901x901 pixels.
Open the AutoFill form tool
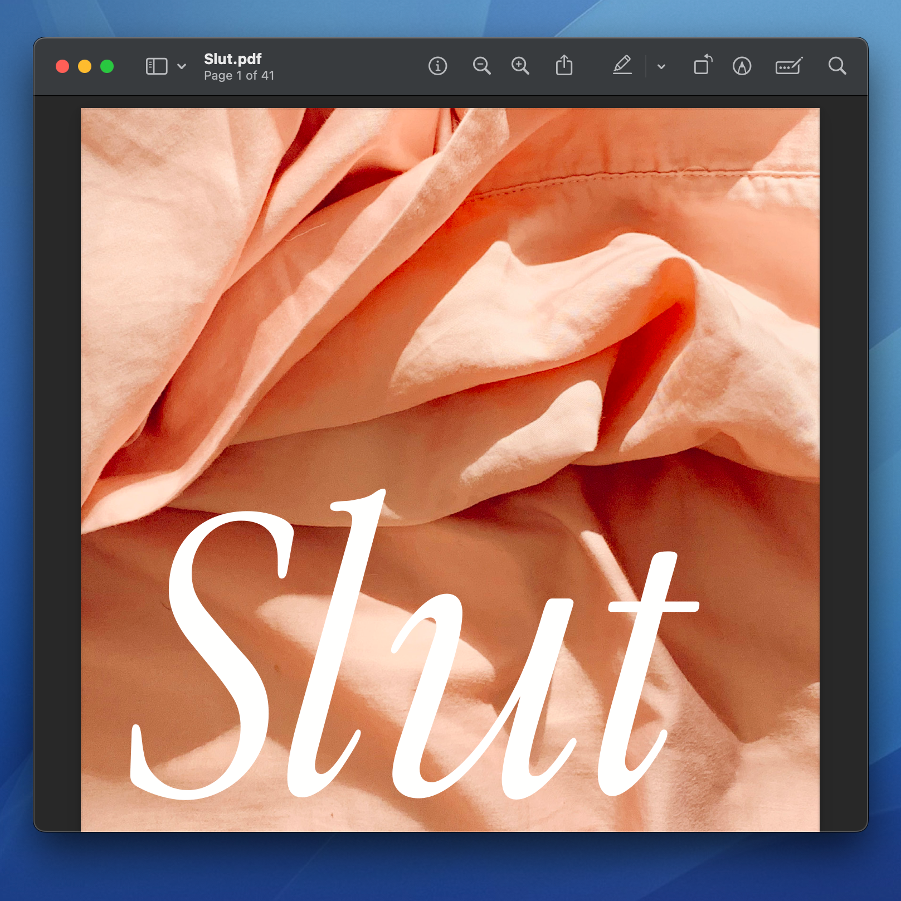(788, 66)
